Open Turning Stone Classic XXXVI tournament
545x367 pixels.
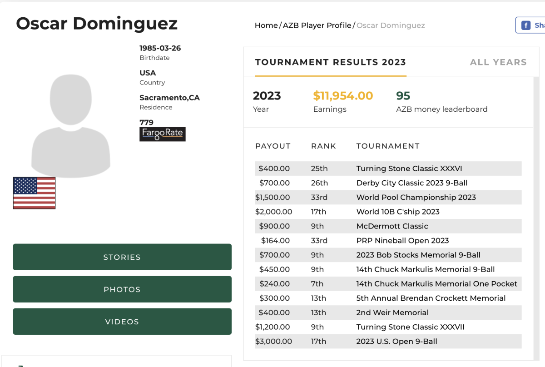point(409,169)
